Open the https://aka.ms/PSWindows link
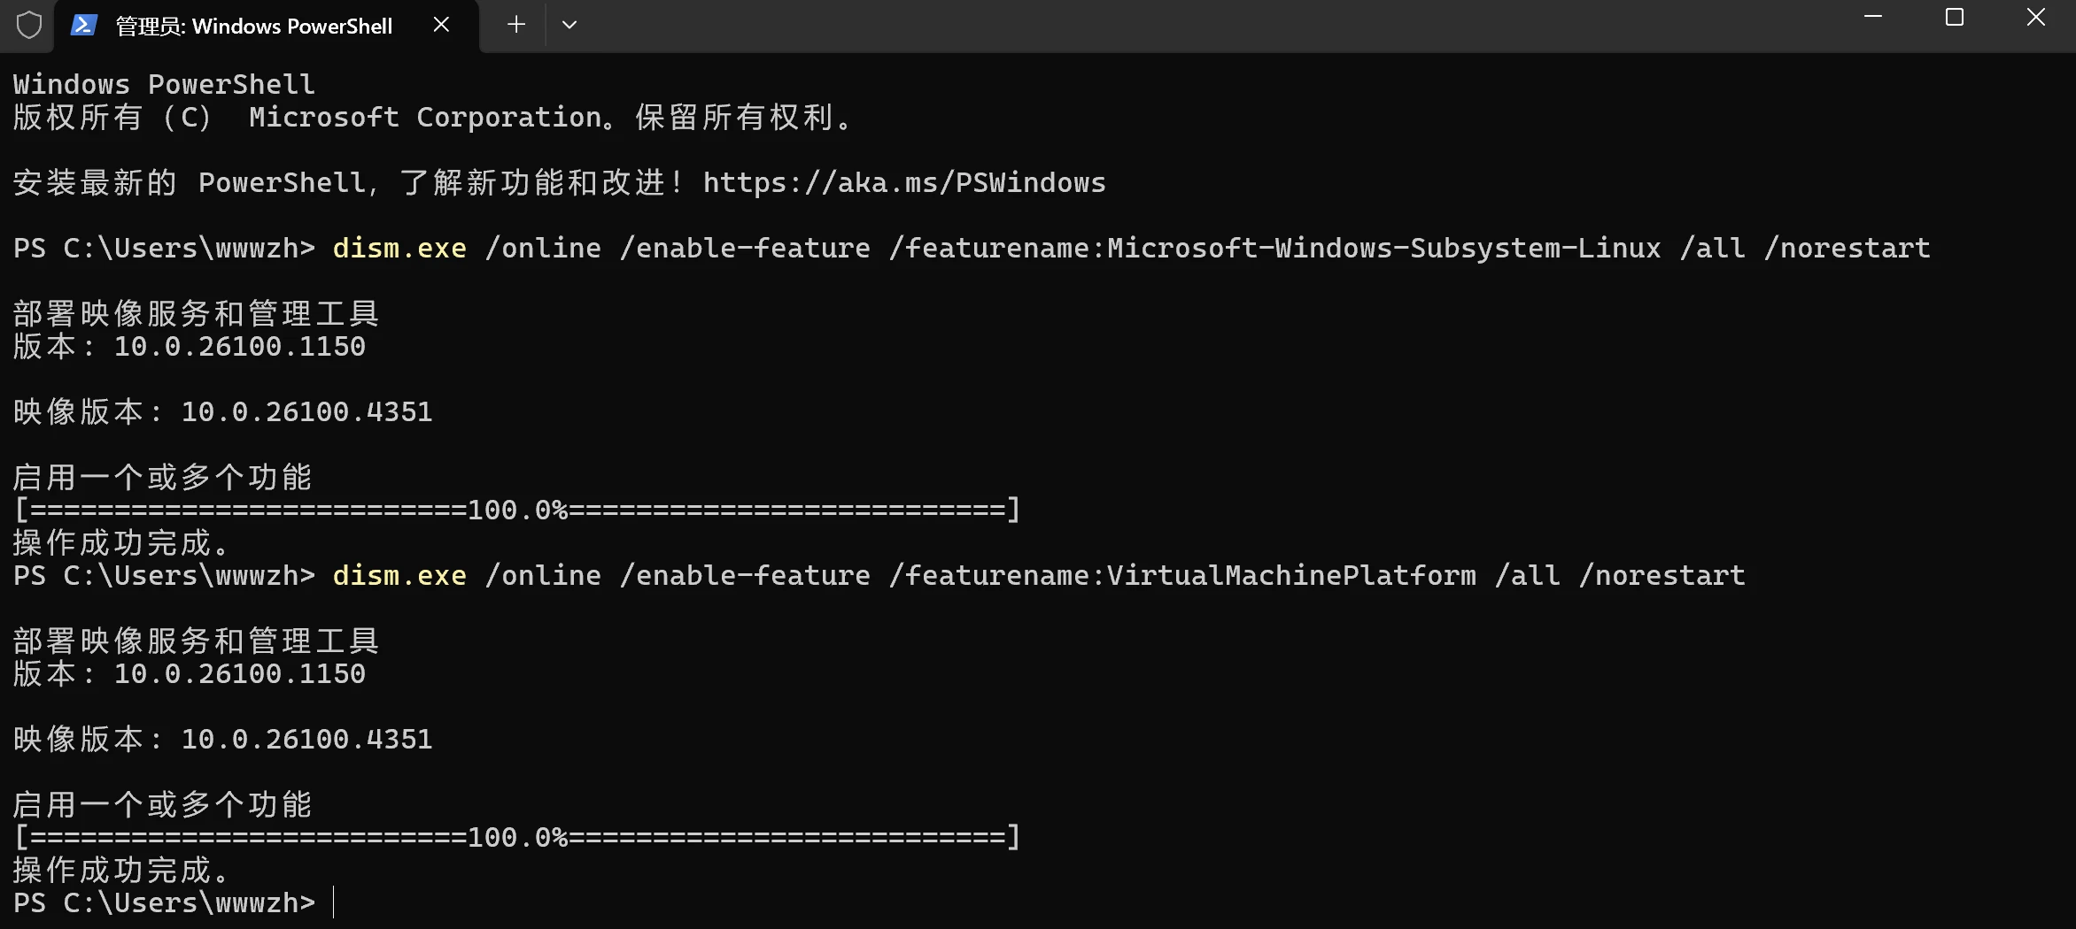The image size is (2076, 929). coord(904,182)
